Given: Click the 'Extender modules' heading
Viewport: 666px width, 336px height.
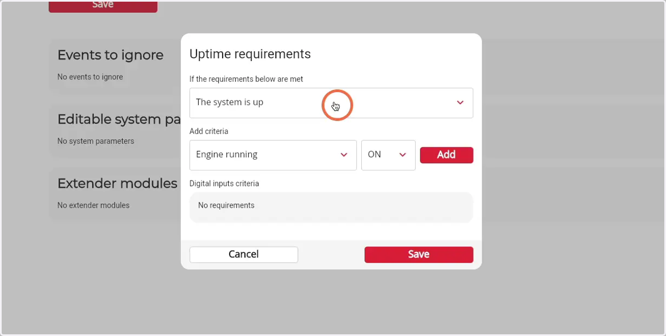Looking at the screenshot, I should pyautogui.click(x=117, y=183).
